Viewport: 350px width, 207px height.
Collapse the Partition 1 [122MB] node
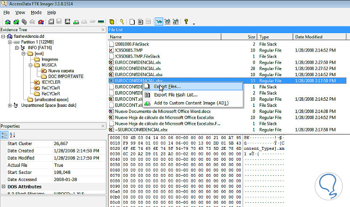[x=10, y=42]
